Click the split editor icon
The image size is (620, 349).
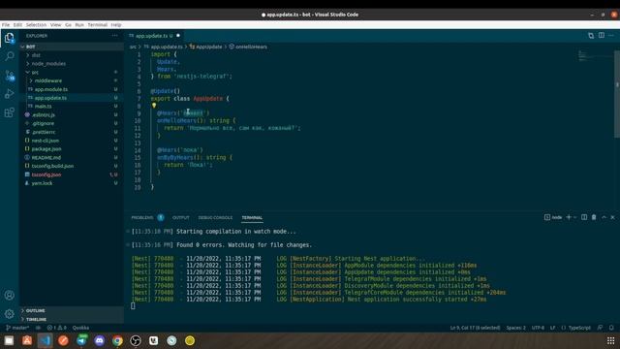(x=602, y=35)
